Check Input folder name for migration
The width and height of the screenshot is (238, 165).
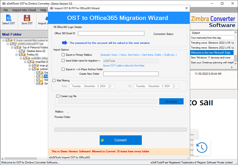point(63,61)
